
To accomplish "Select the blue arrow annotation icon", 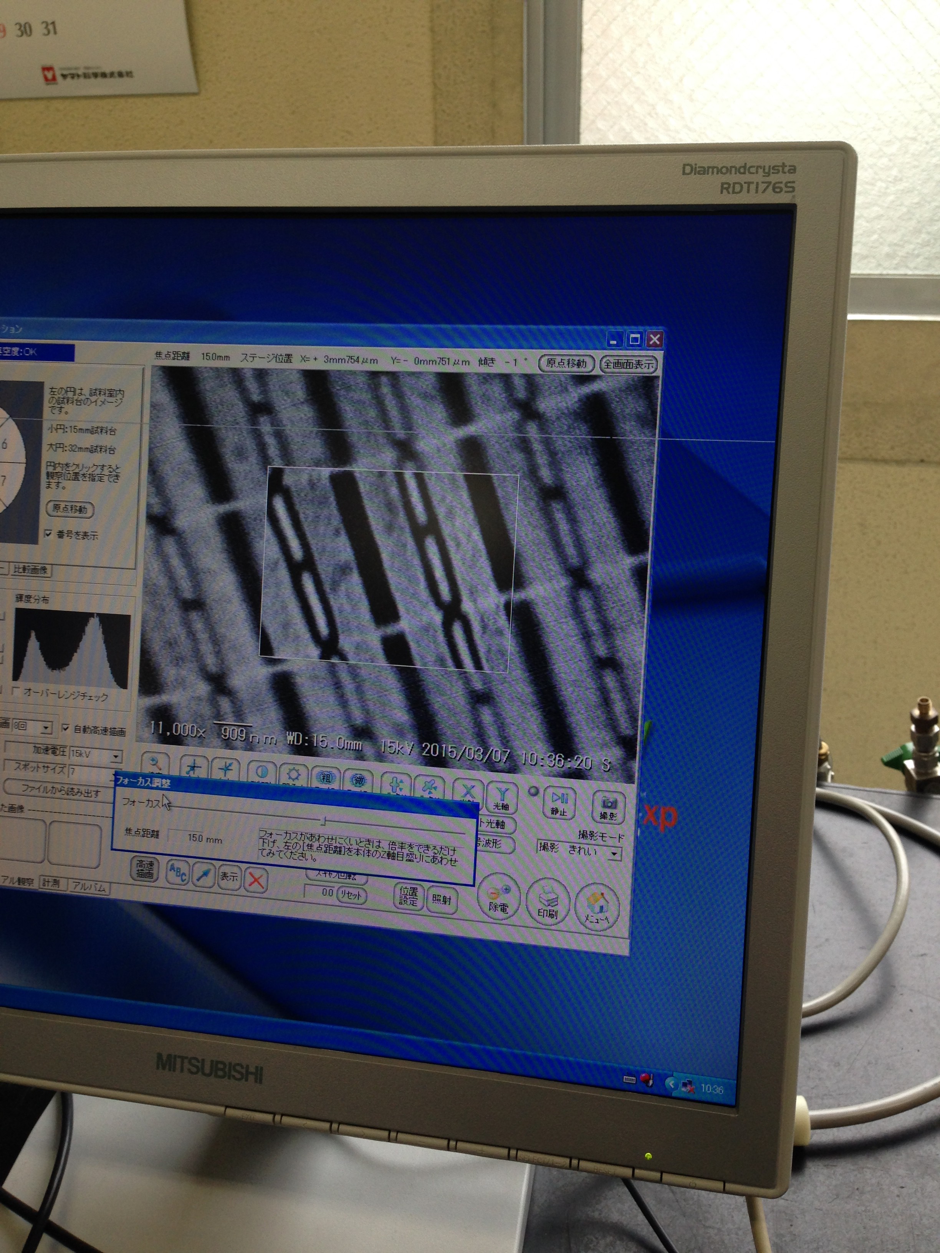I will click(x=204, y=874).
